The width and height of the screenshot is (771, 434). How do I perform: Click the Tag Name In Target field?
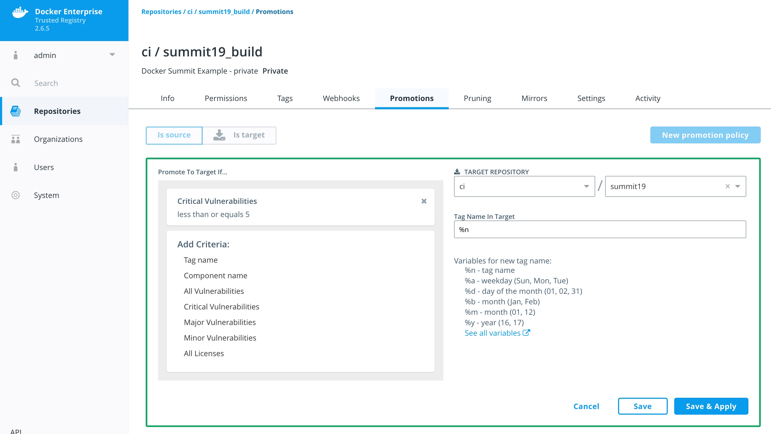(599, 229)
